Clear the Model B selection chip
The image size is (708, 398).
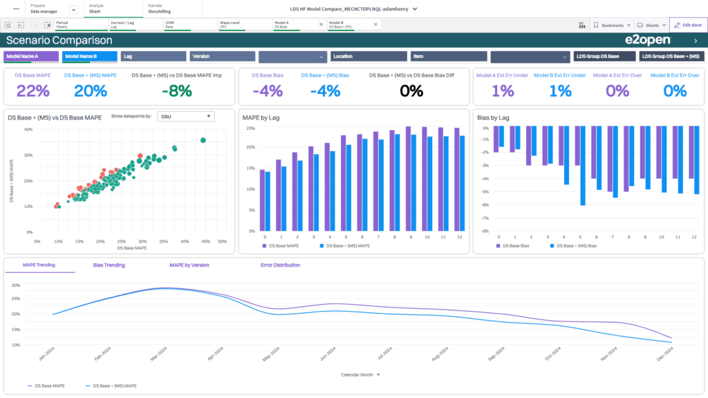point(375,24)
